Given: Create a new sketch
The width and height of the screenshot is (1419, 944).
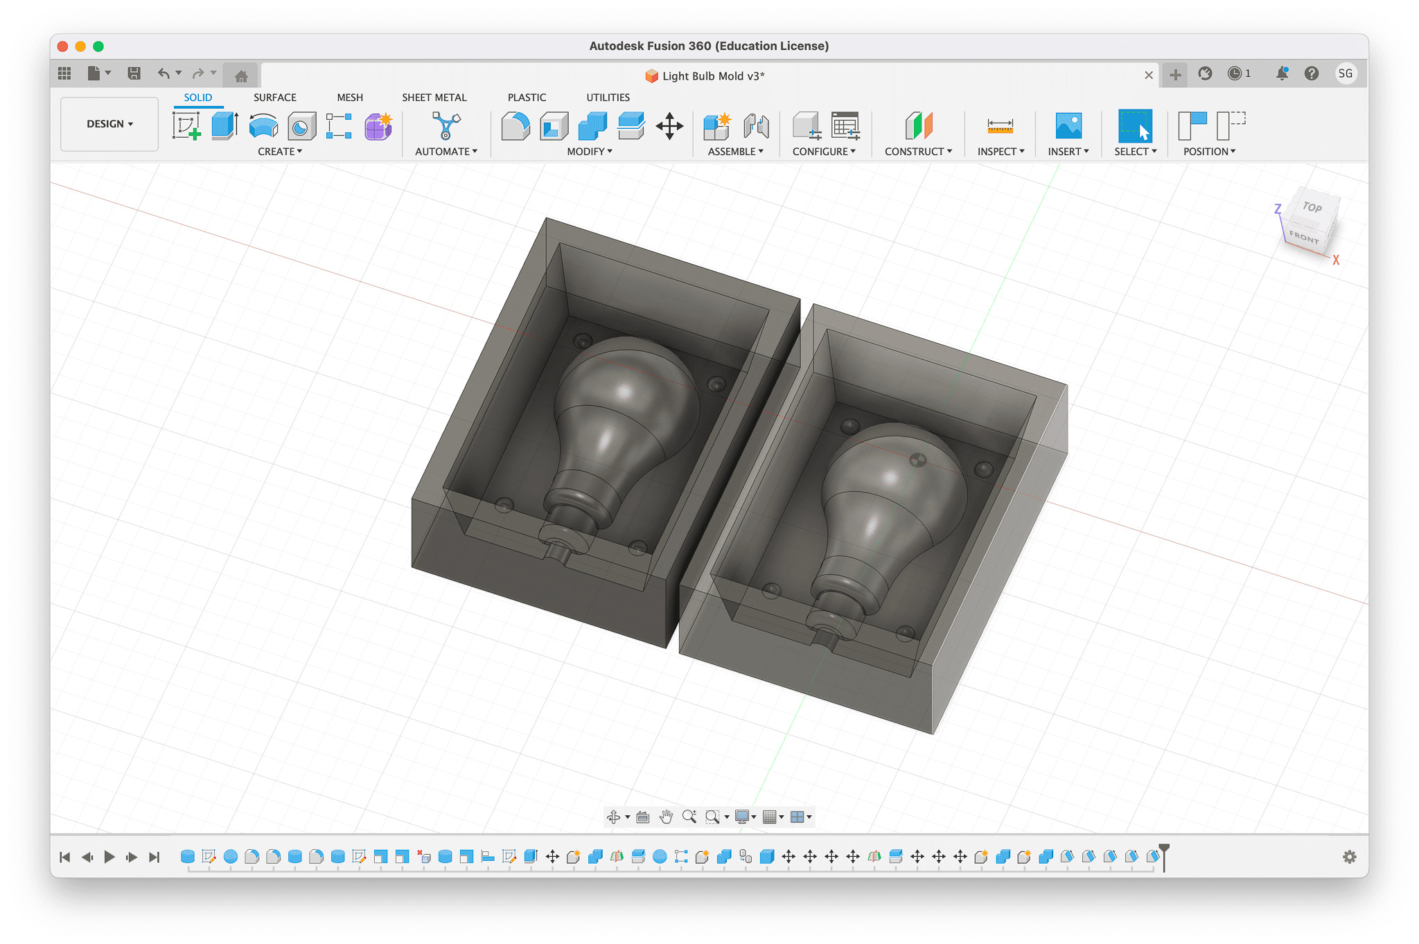Looking at the screenshot, I should [x=186, y=126].
